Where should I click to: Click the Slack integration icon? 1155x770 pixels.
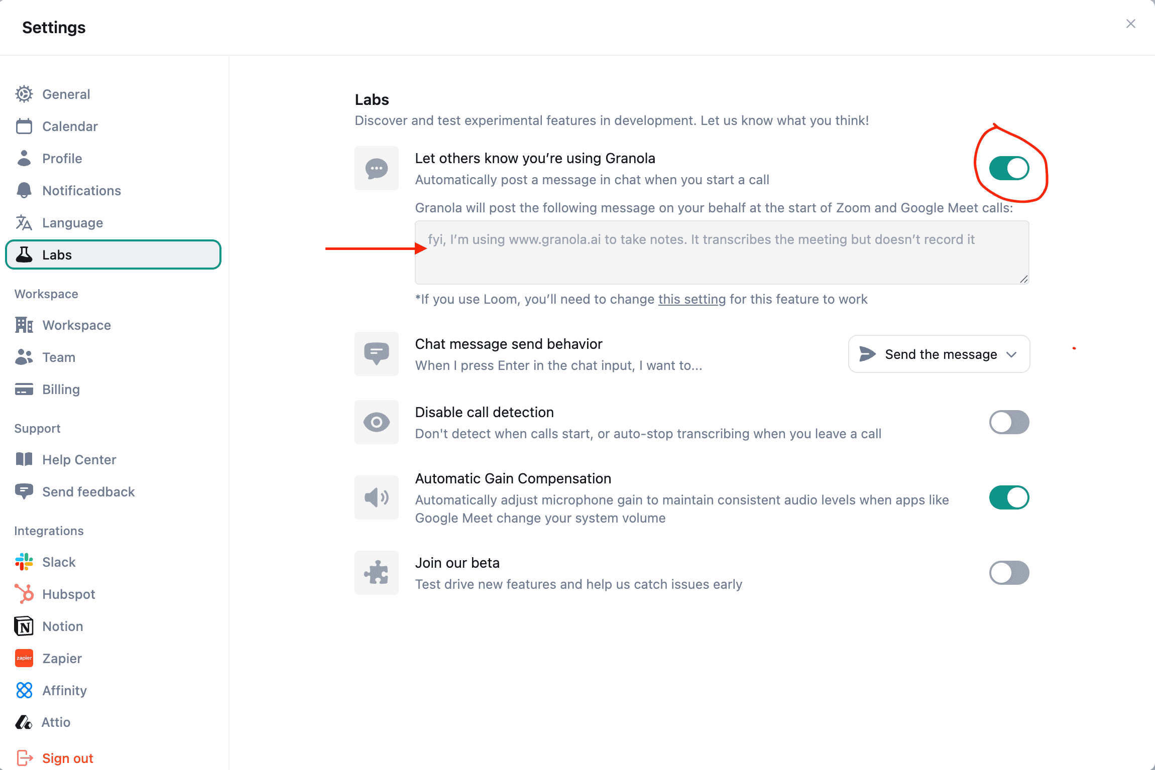(x=24, y=562)
